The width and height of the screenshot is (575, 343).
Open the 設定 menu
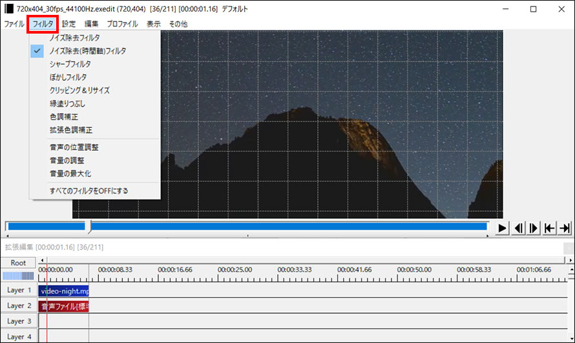click(x=68, y=24)
